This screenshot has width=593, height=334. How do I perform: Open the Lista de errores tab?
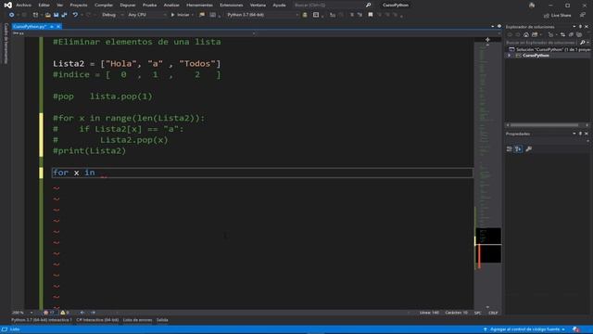point(137,320)
